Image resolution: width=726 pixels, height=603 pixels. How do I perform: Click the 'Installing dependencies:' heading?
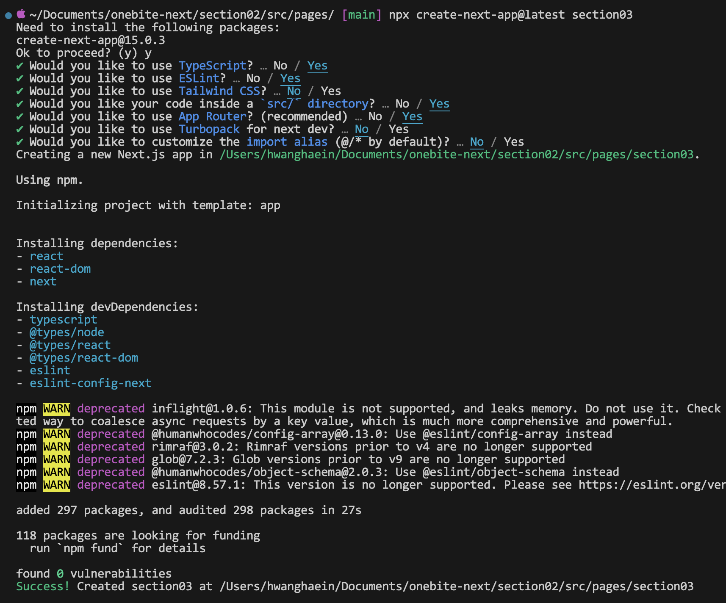tap(97, 244)
